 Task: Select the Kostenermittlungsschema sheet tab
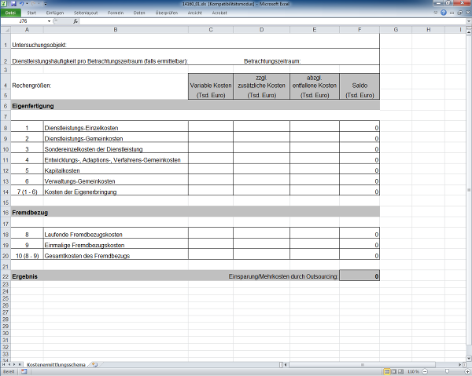57,364
